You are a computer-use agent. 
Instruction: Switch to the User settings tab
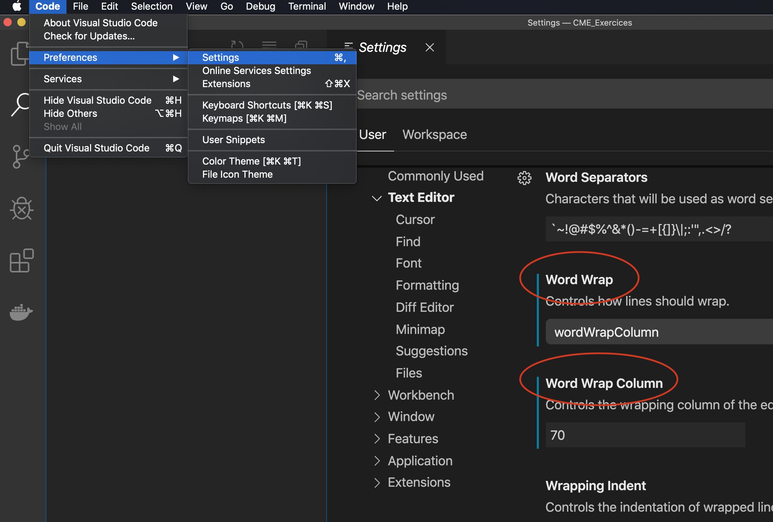[372, 134]
